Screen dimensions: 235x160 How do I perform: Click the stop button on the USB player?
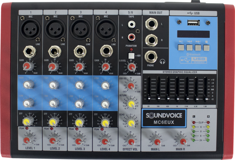pyautogui.click(x=206, y=48)
